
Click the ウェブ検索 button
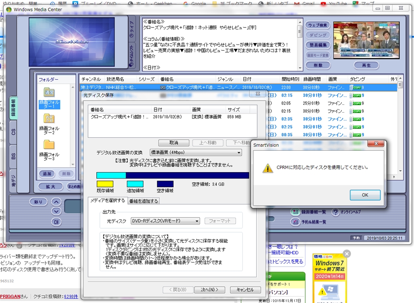[x=318, y=25]
